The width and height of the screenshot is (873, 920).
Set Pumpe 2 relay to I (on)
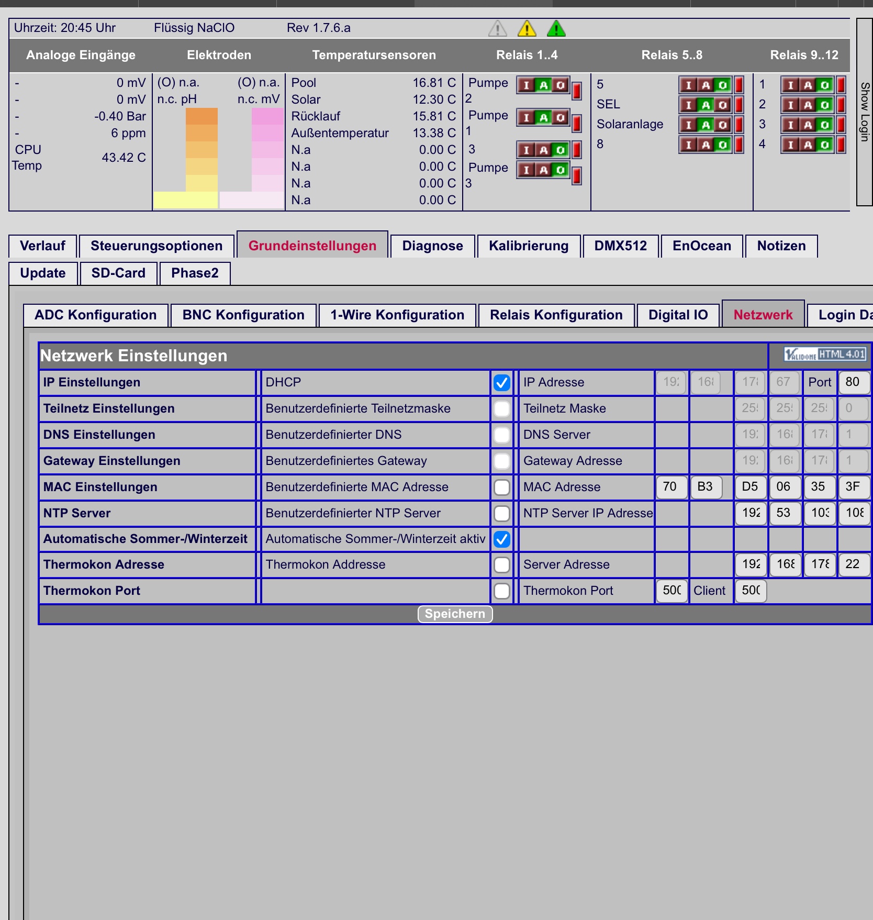pos(527,85)
